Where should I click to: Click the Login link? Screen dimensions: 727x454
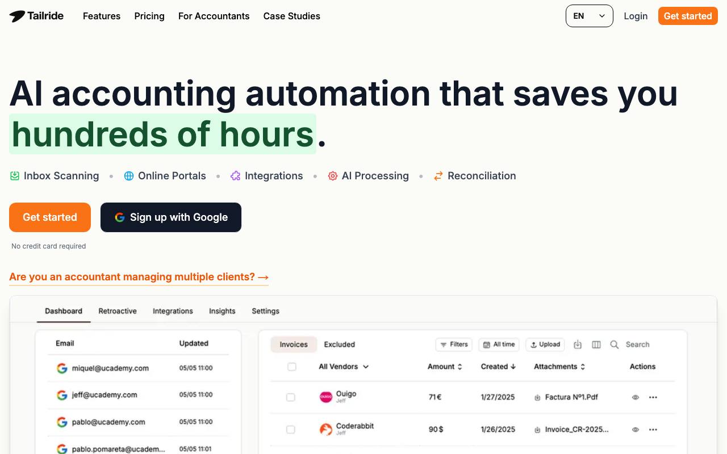tap(636, 16)
